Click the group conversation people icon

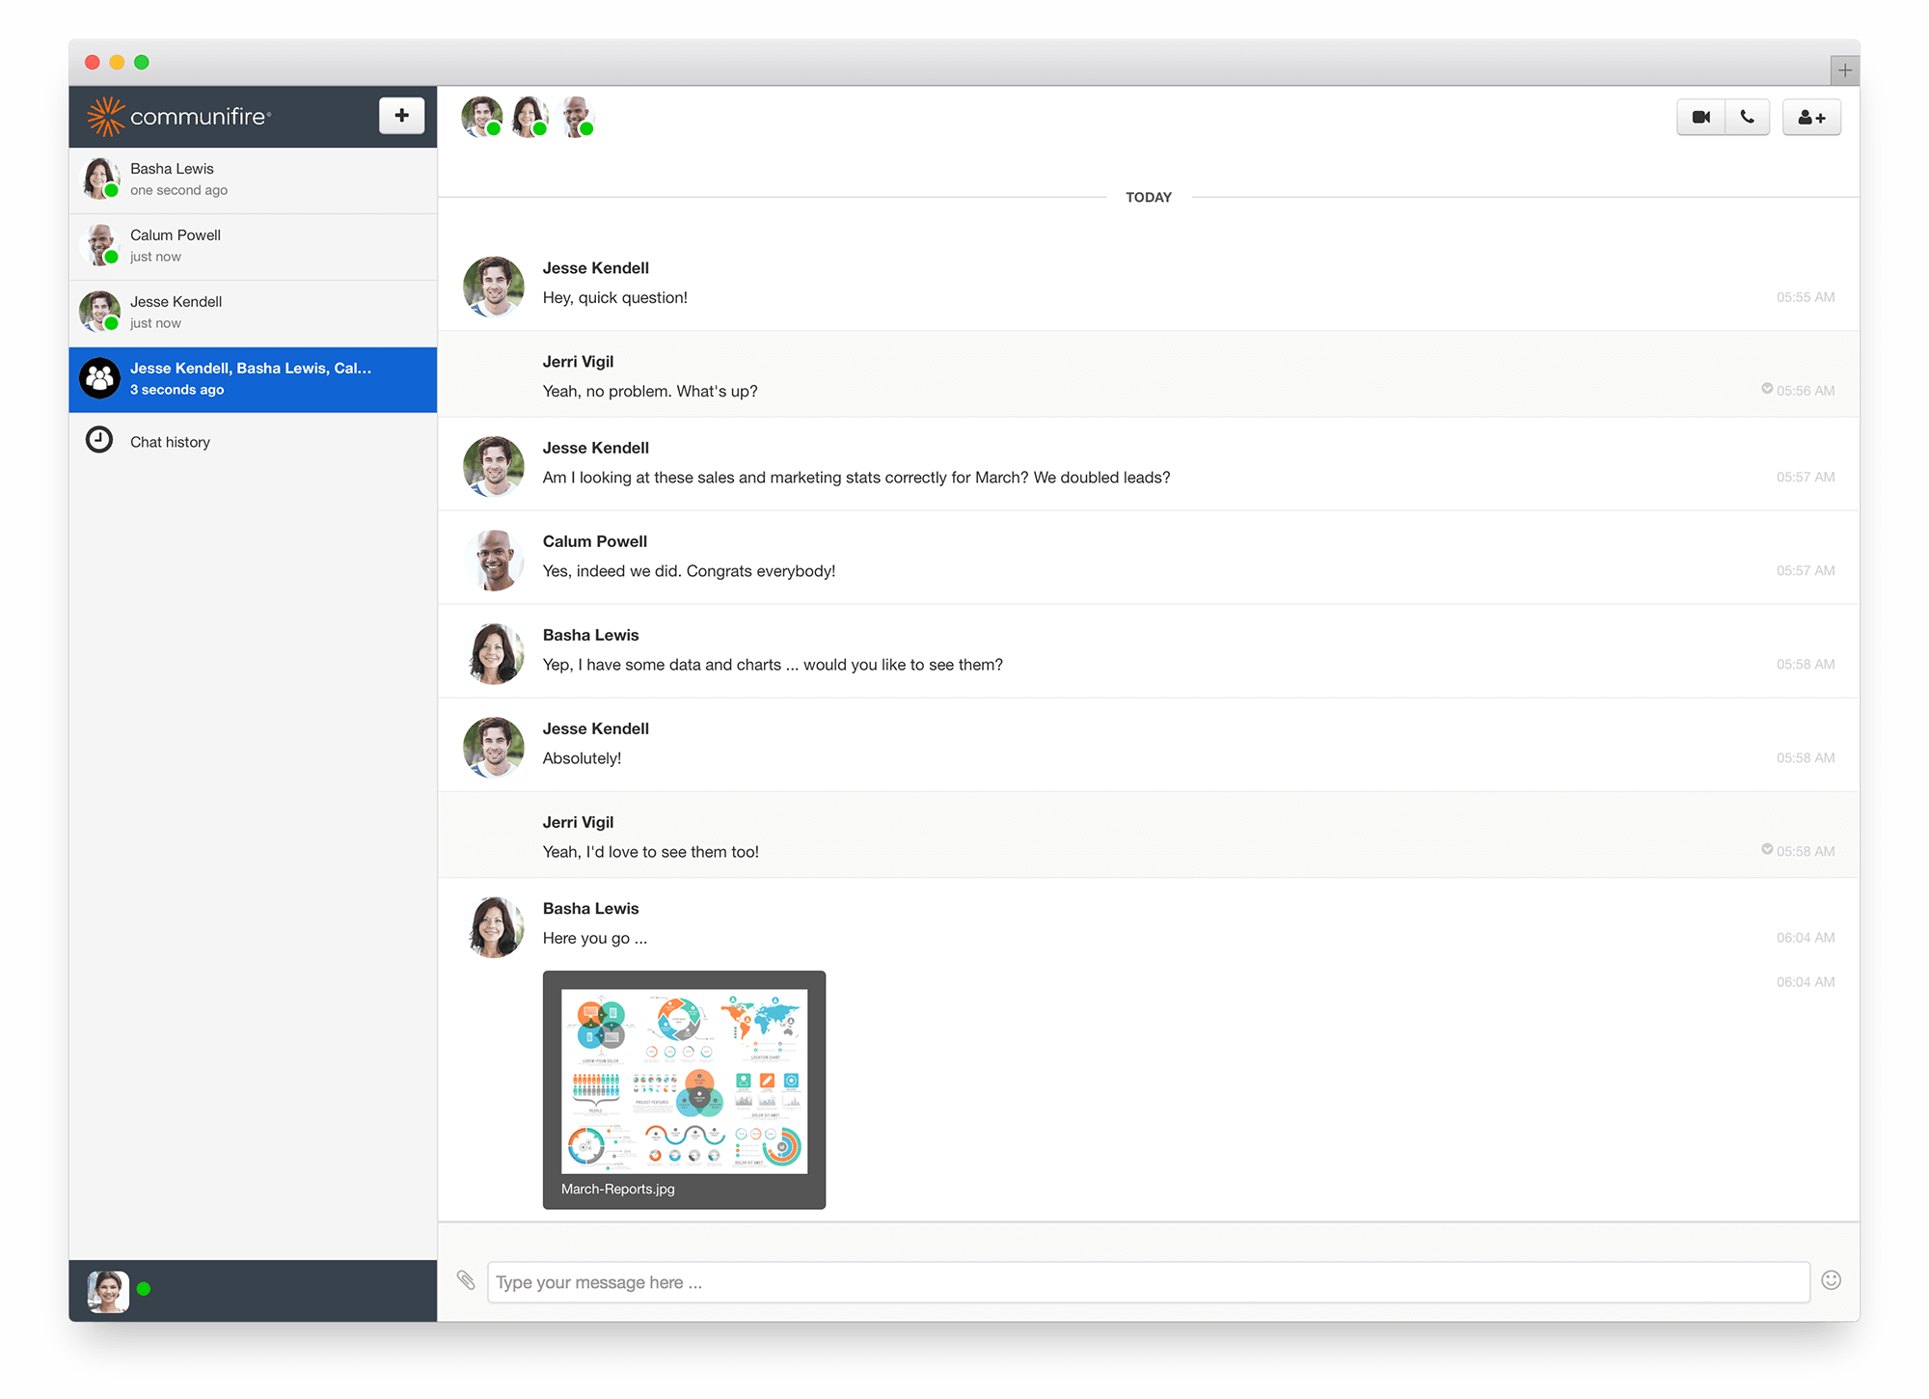coord(99,377)
